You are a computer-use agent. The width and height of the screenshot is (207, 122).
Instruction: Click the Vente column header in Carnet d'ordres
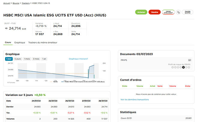pyautogui.click(x=160, y=86)
